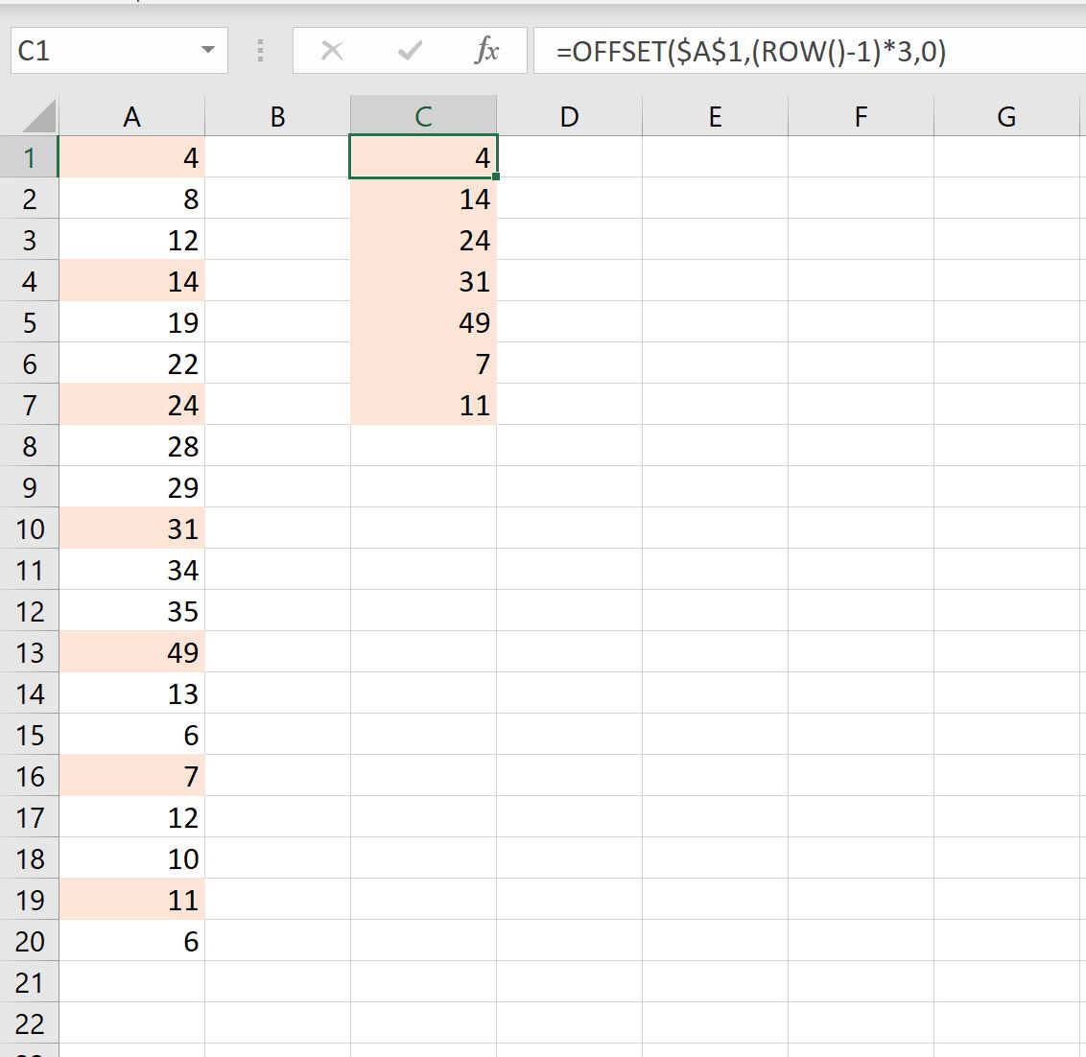Expand the Name Box dropdown arrow
This screenshot has width=1086, height=1057.
coord(208,50)
